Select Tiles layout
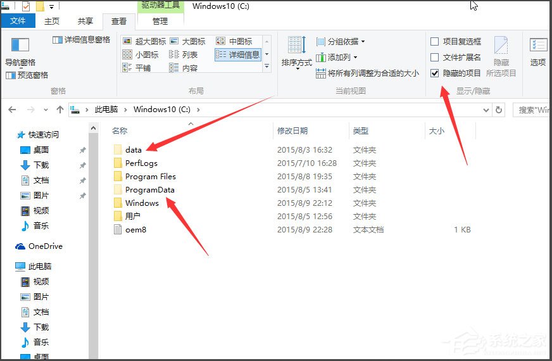Image resolution: width=552 pixels, height=361 pixels. 137,68
